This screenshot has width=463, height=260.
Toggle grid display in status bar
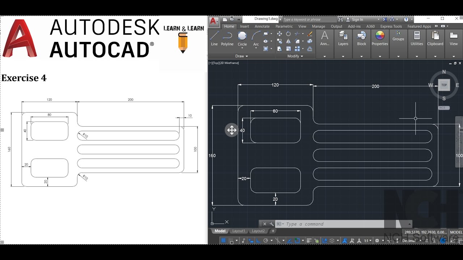coord(224,240)
